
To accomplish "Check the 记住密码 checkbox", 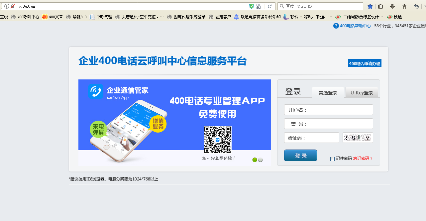I will tap(332, 159).
